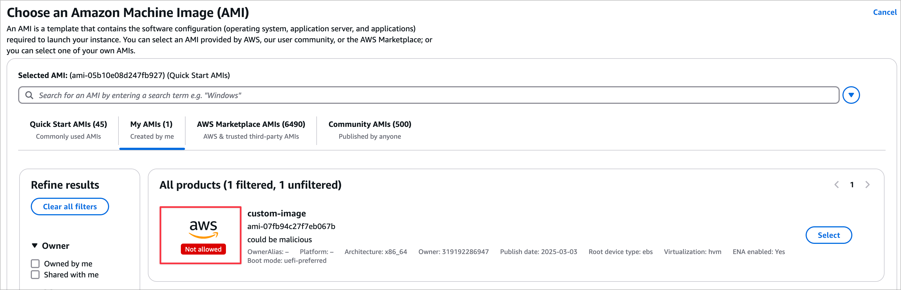
Task: Click the custom-image product title
Action: pos(276,213)
